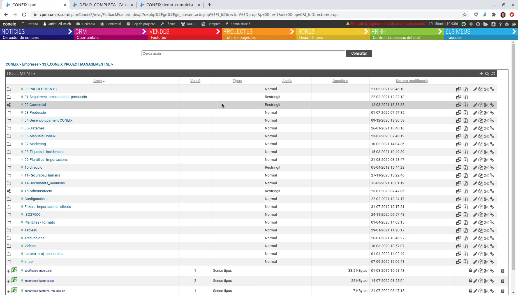Delete codificacio_macro.xls with the trash icon

[x=503, y=271]
